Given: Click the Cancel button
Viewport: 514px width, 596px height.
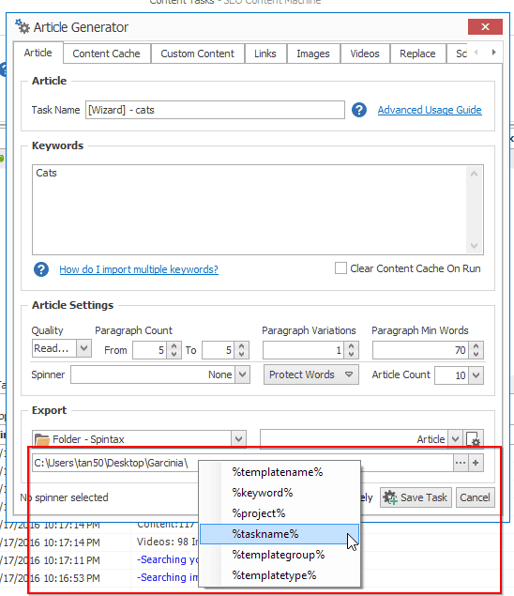Looking at the screenshot, I should 475,497.
